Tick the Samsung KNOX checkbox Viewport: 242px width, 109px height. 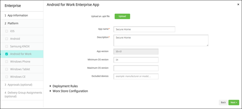(7, 47)
